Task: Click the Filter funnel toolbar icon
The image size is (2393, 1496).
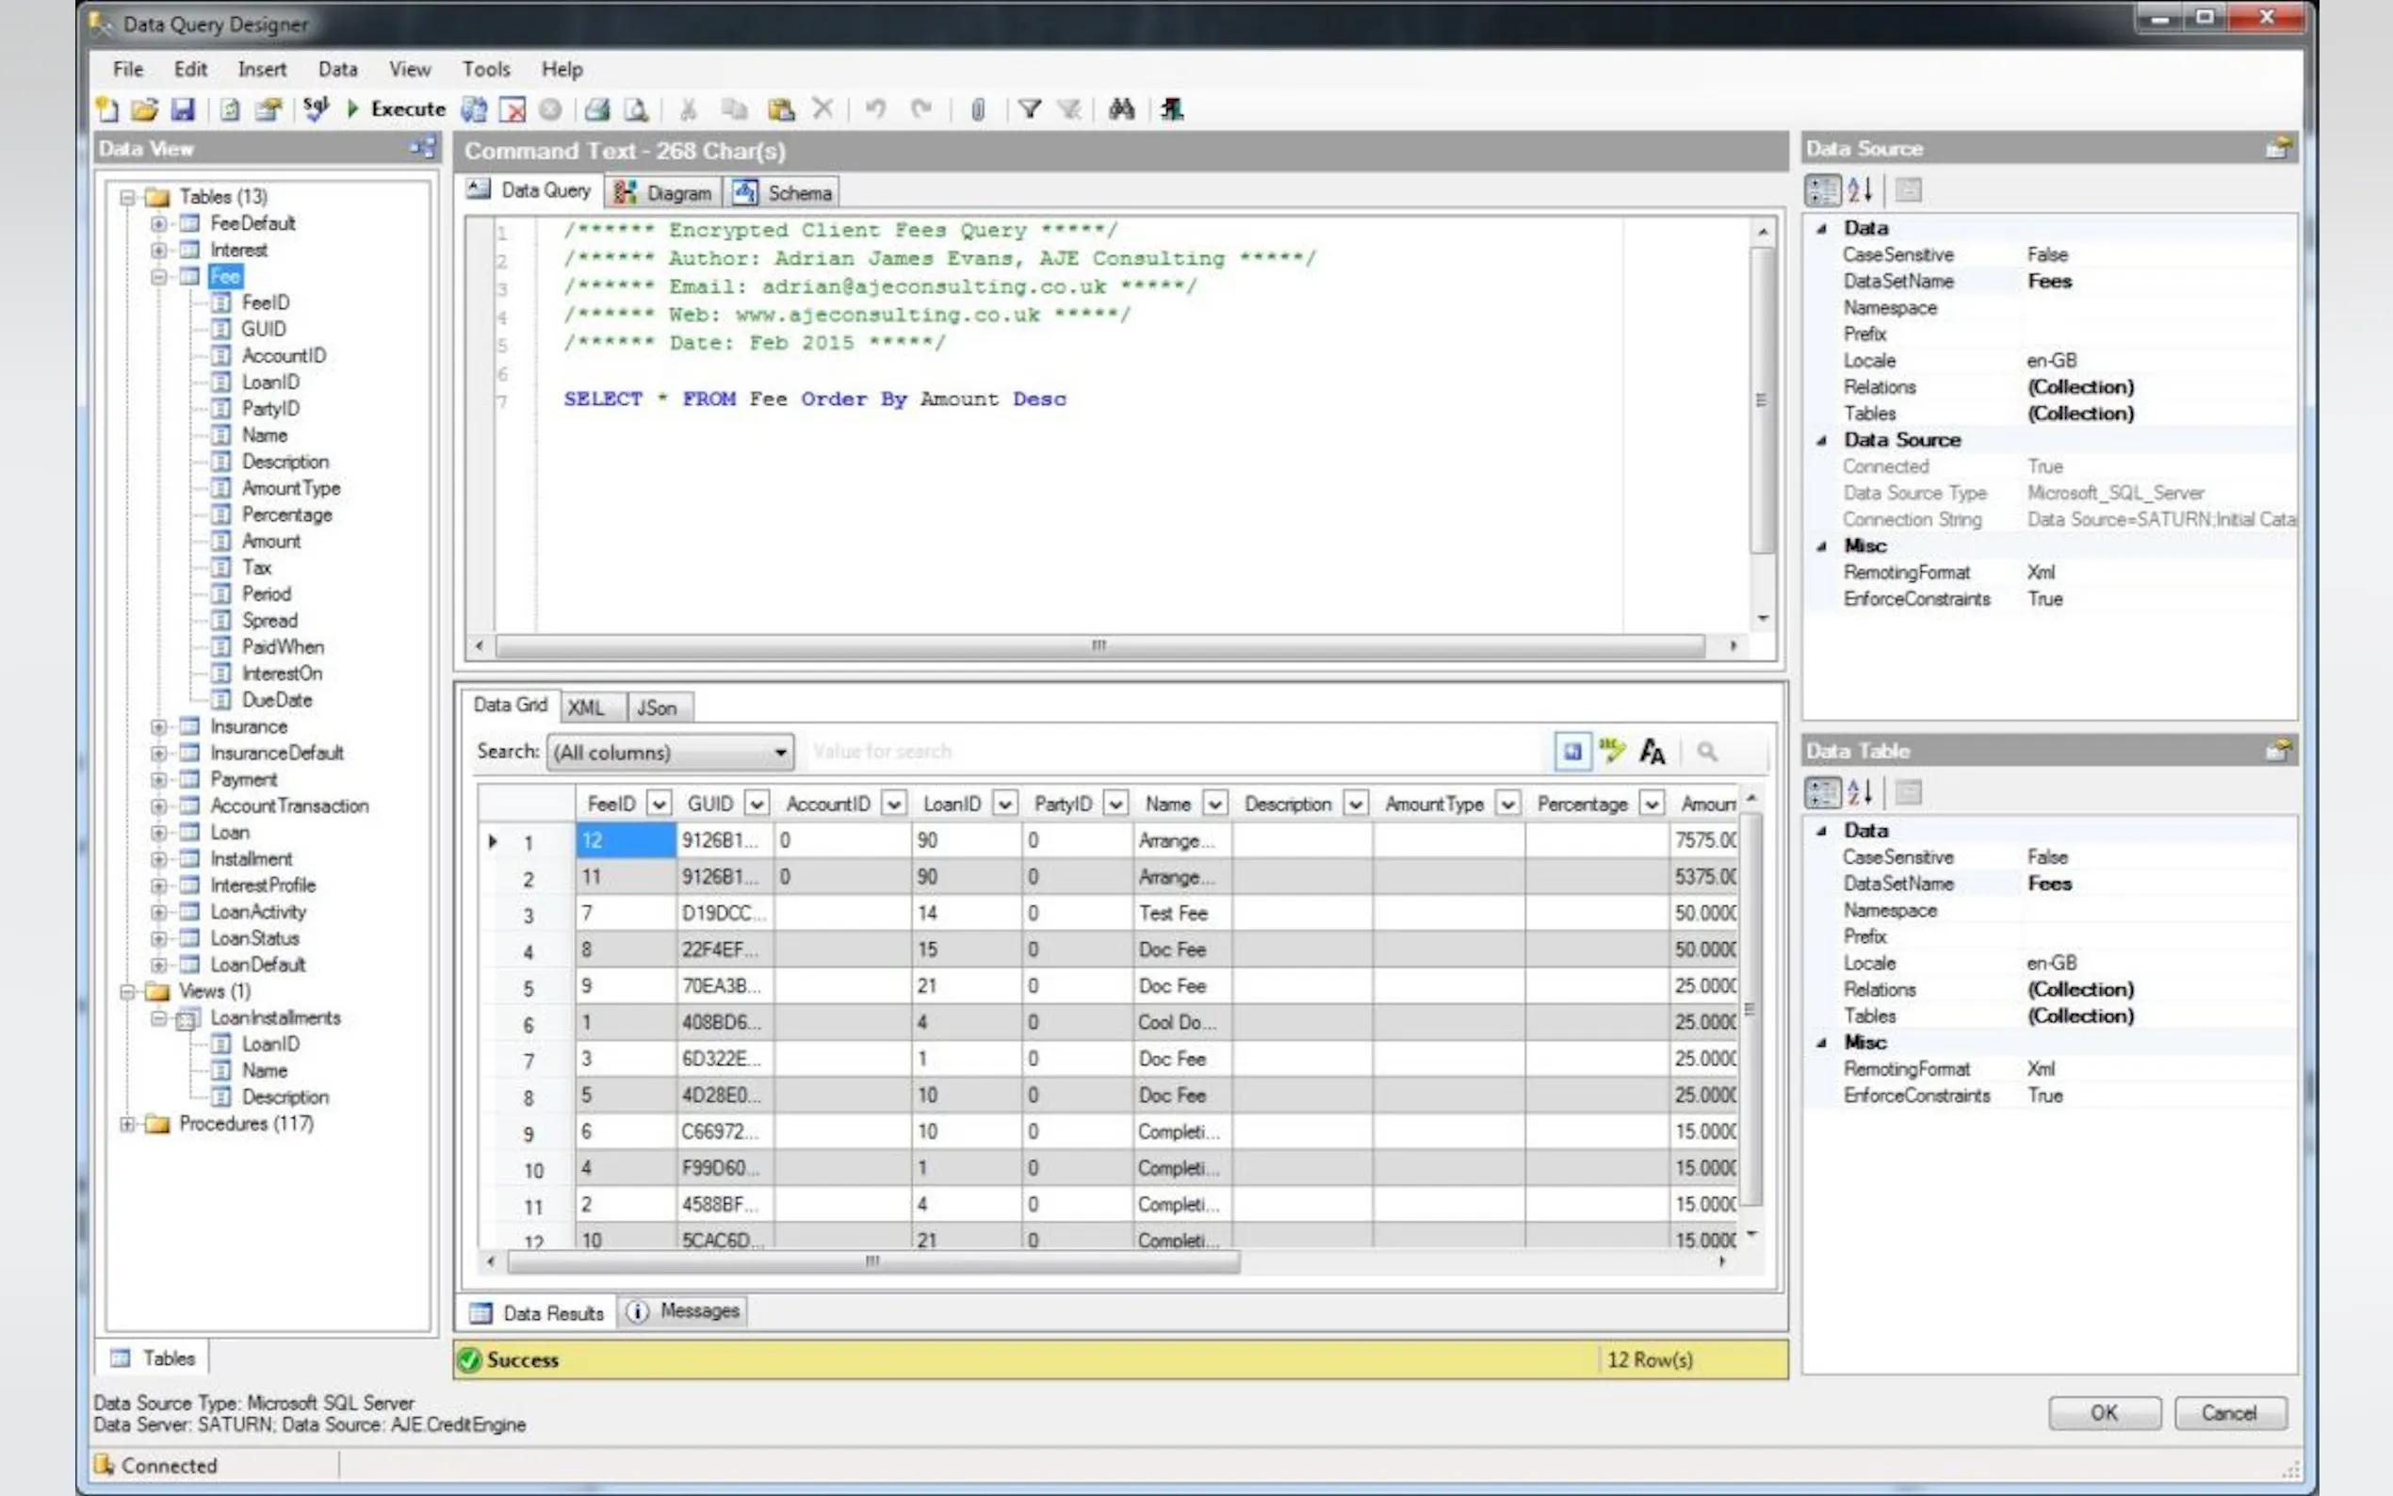Action: tap(1030, 109)
